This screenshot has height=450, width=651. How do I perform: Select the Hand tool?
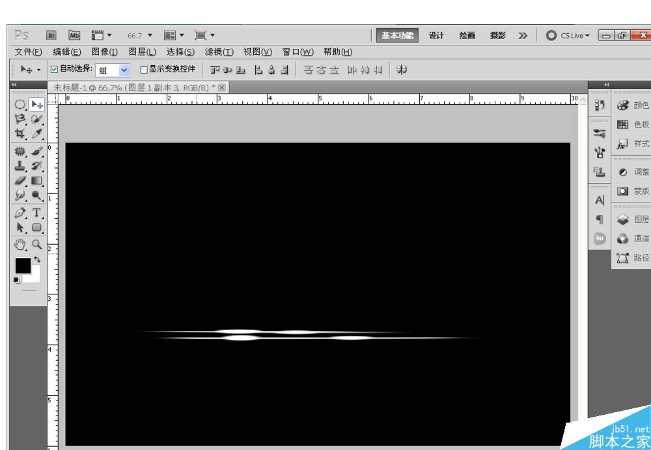(x=20, y=245)
